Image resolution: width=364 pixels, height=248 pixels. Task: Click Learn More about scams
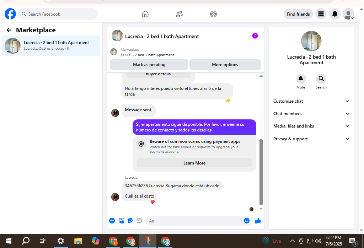click(x=194, y=163)
